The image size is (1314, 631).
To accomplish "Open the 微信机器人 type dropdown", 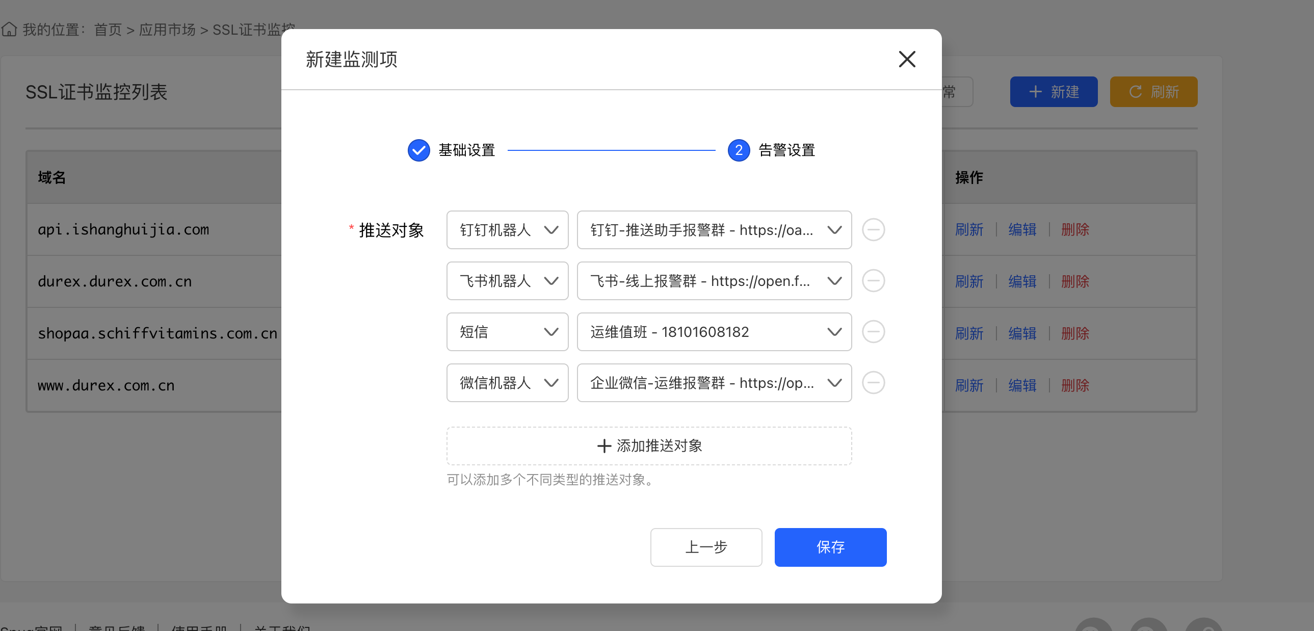I will click(x=507, y=383).
